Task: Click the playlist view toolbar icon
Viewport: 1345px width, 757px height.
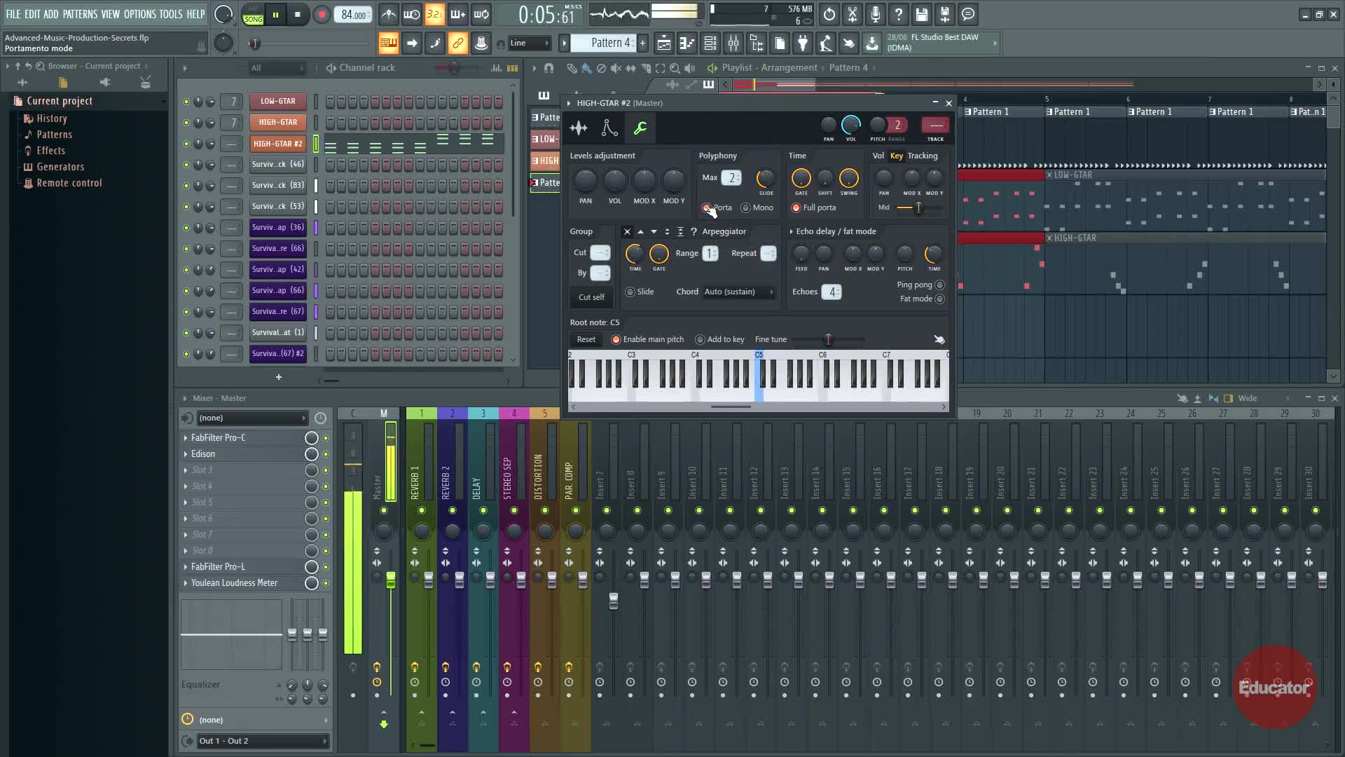Action: [663, 43]
